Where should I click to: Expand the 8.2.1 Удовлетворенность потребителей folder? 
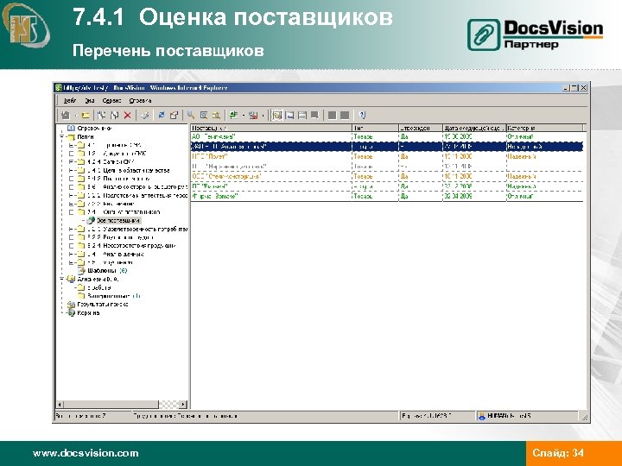pos(71,229)
